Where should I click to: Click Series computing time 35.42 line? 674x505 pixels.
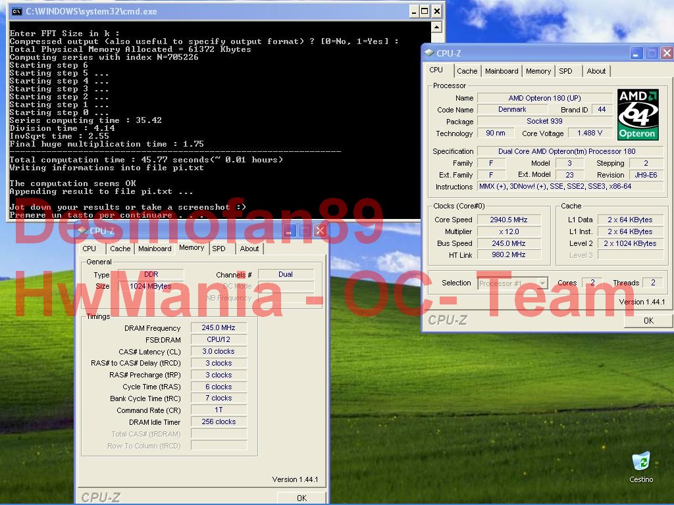86,120
